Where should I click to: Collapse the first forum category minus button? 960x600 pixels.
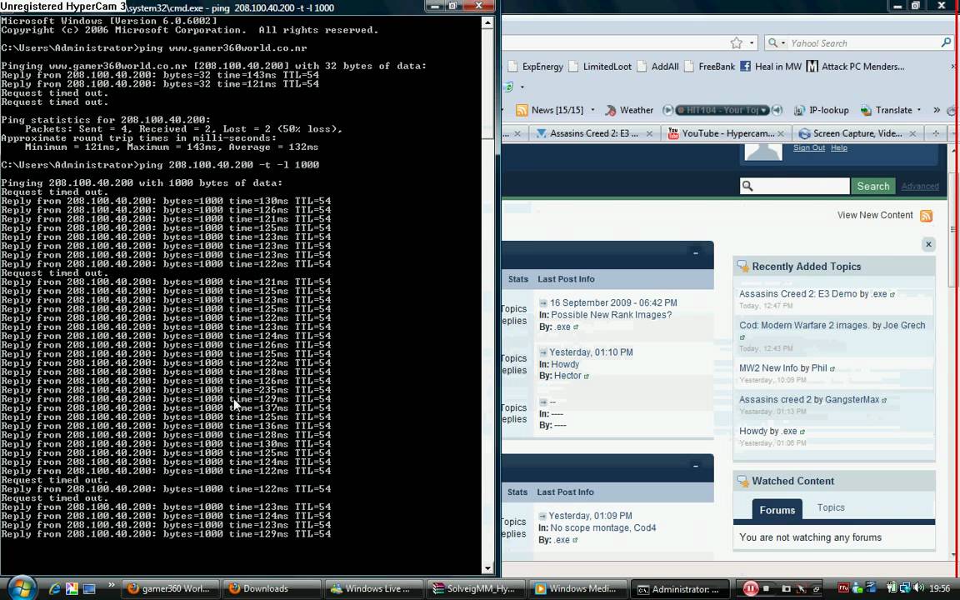pos(696,252)
